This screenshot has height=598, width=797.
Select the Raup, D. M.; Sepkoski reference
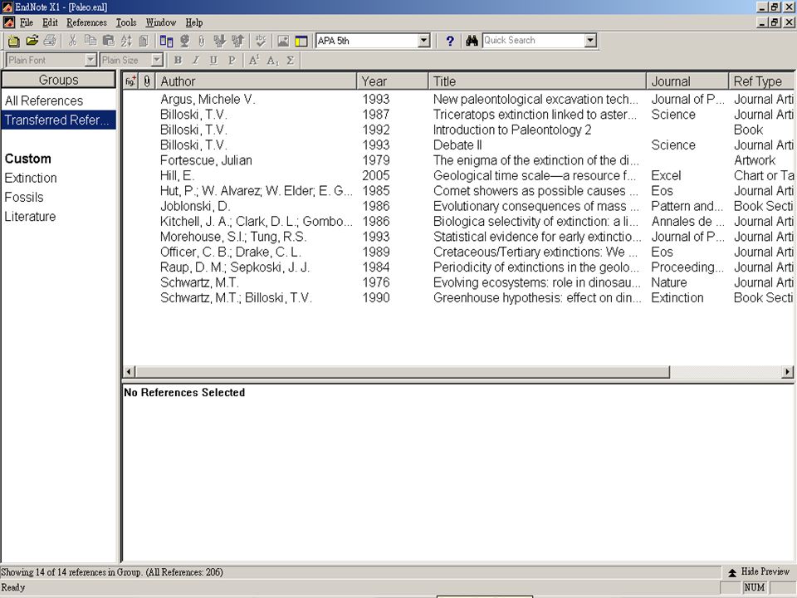click(457, 267)
